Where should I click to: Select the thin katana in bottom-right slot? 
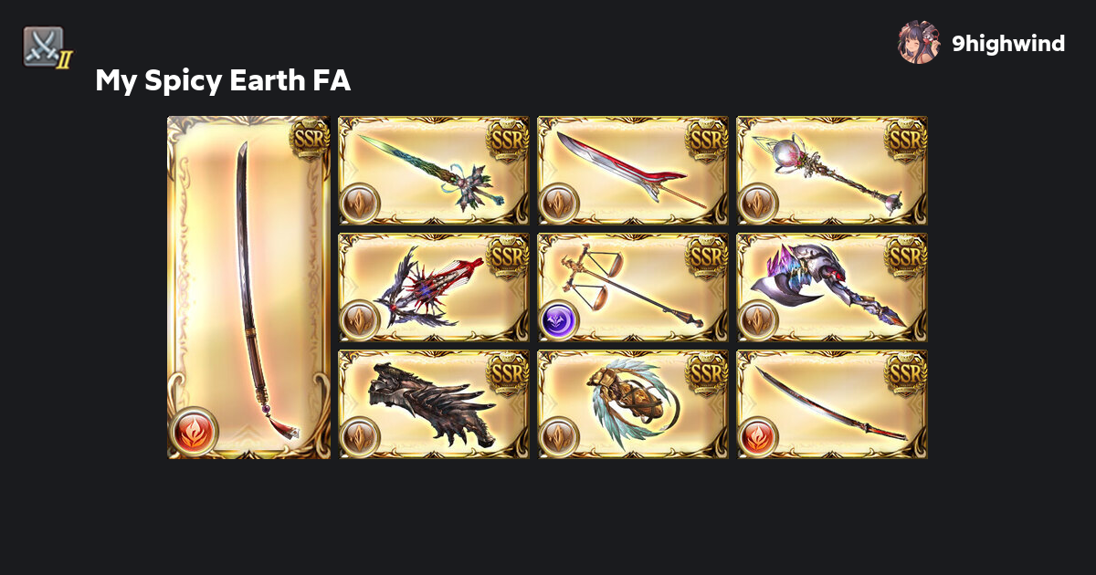coord(832,404)
